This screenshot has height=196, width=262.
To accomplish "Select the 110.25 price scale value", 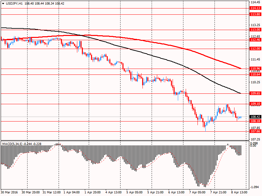I will (255, 82).
